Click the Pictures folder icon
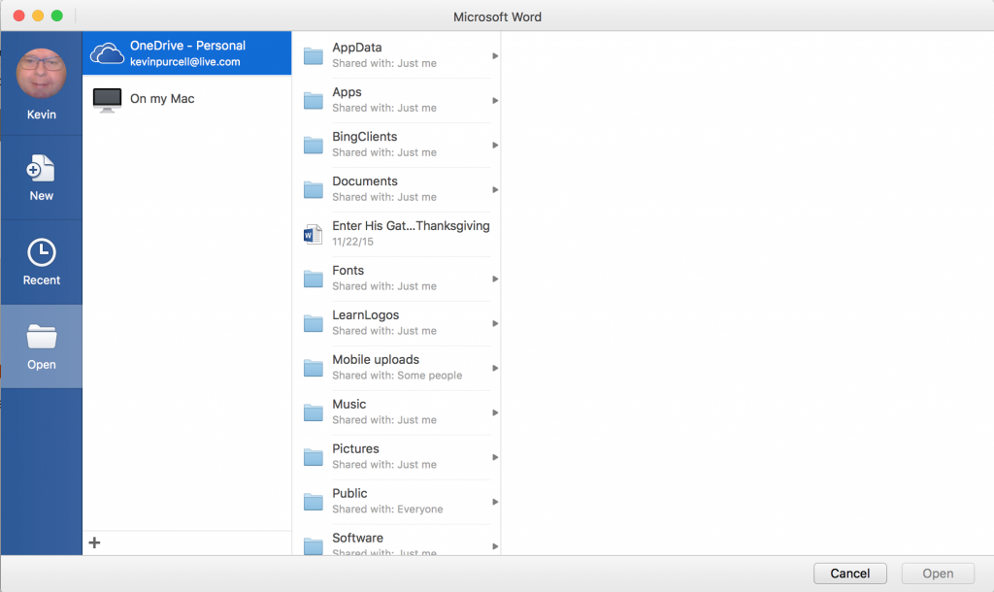Screen dimensions: 994x592 coord(314,458)
